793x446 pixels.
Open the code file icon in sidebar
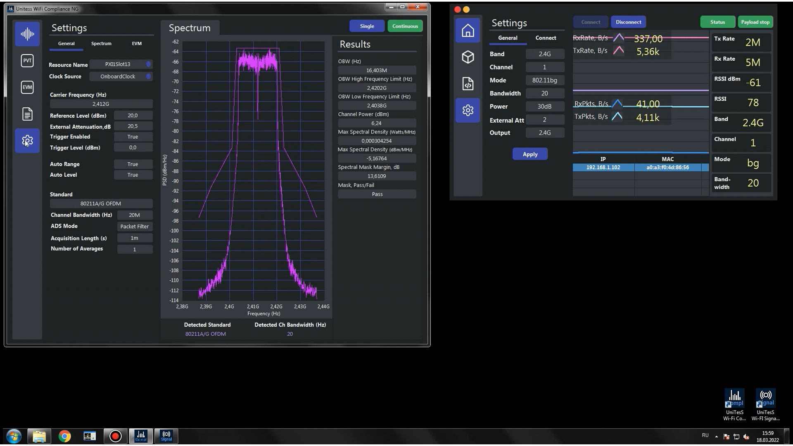point(468,84)
